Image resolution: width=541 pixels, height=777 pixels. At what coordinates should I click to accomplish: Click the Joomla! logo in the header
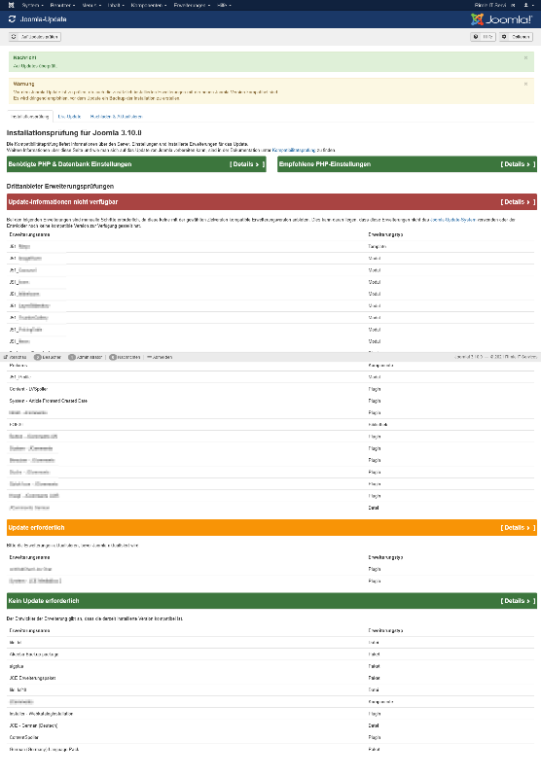(501, 19)
